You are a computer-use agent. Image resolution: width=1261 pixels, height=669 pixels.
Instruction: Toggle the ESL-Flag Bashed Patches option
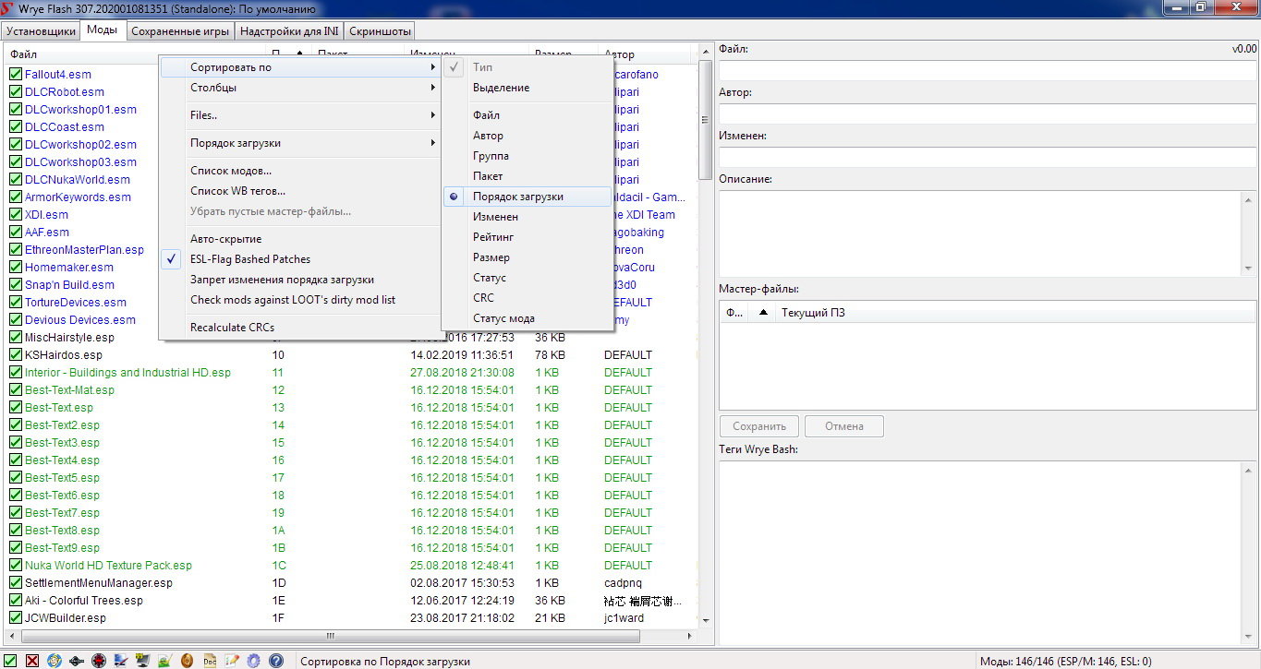pyautogui.click(x=250, y=259)
